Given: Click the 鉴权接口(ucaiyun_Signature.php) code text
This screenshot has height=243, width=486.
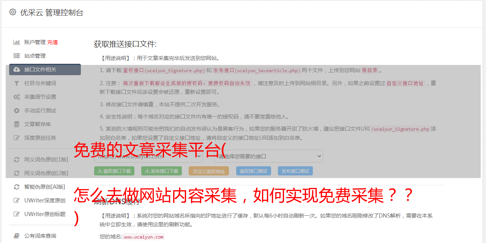Looking at the screenshot, I should click(x=164, y=71).
